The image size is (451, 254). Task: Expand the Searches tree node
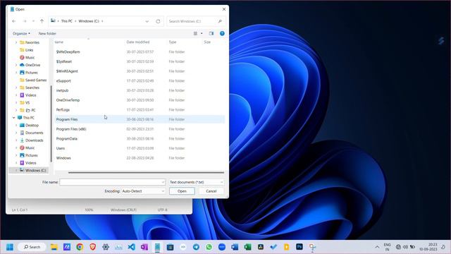tap(16, 87)
